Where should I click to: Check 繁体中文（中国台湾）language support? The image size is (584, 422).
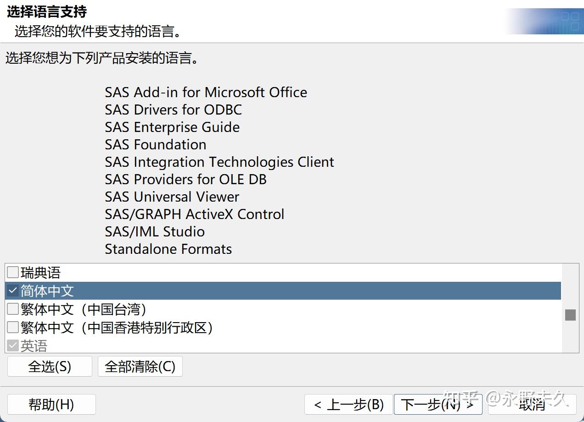[x=12, y=309]
